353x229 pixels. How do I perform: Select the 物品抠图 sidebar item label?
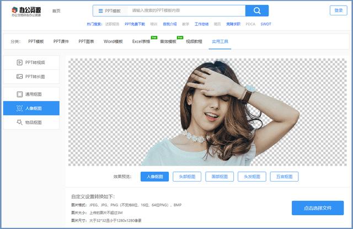[x=33, y=122]
